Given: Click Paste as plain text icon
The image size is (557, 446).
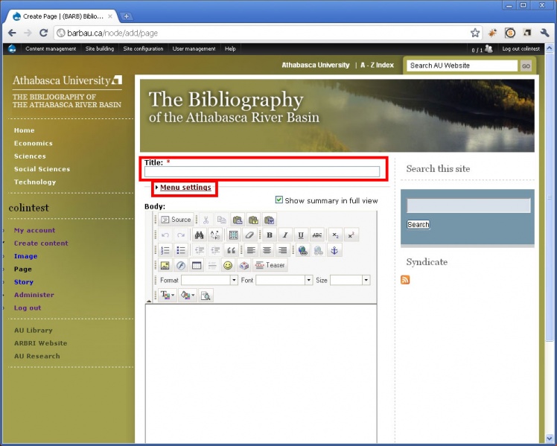Looking at the screenshot, I should tap(253, 220).
